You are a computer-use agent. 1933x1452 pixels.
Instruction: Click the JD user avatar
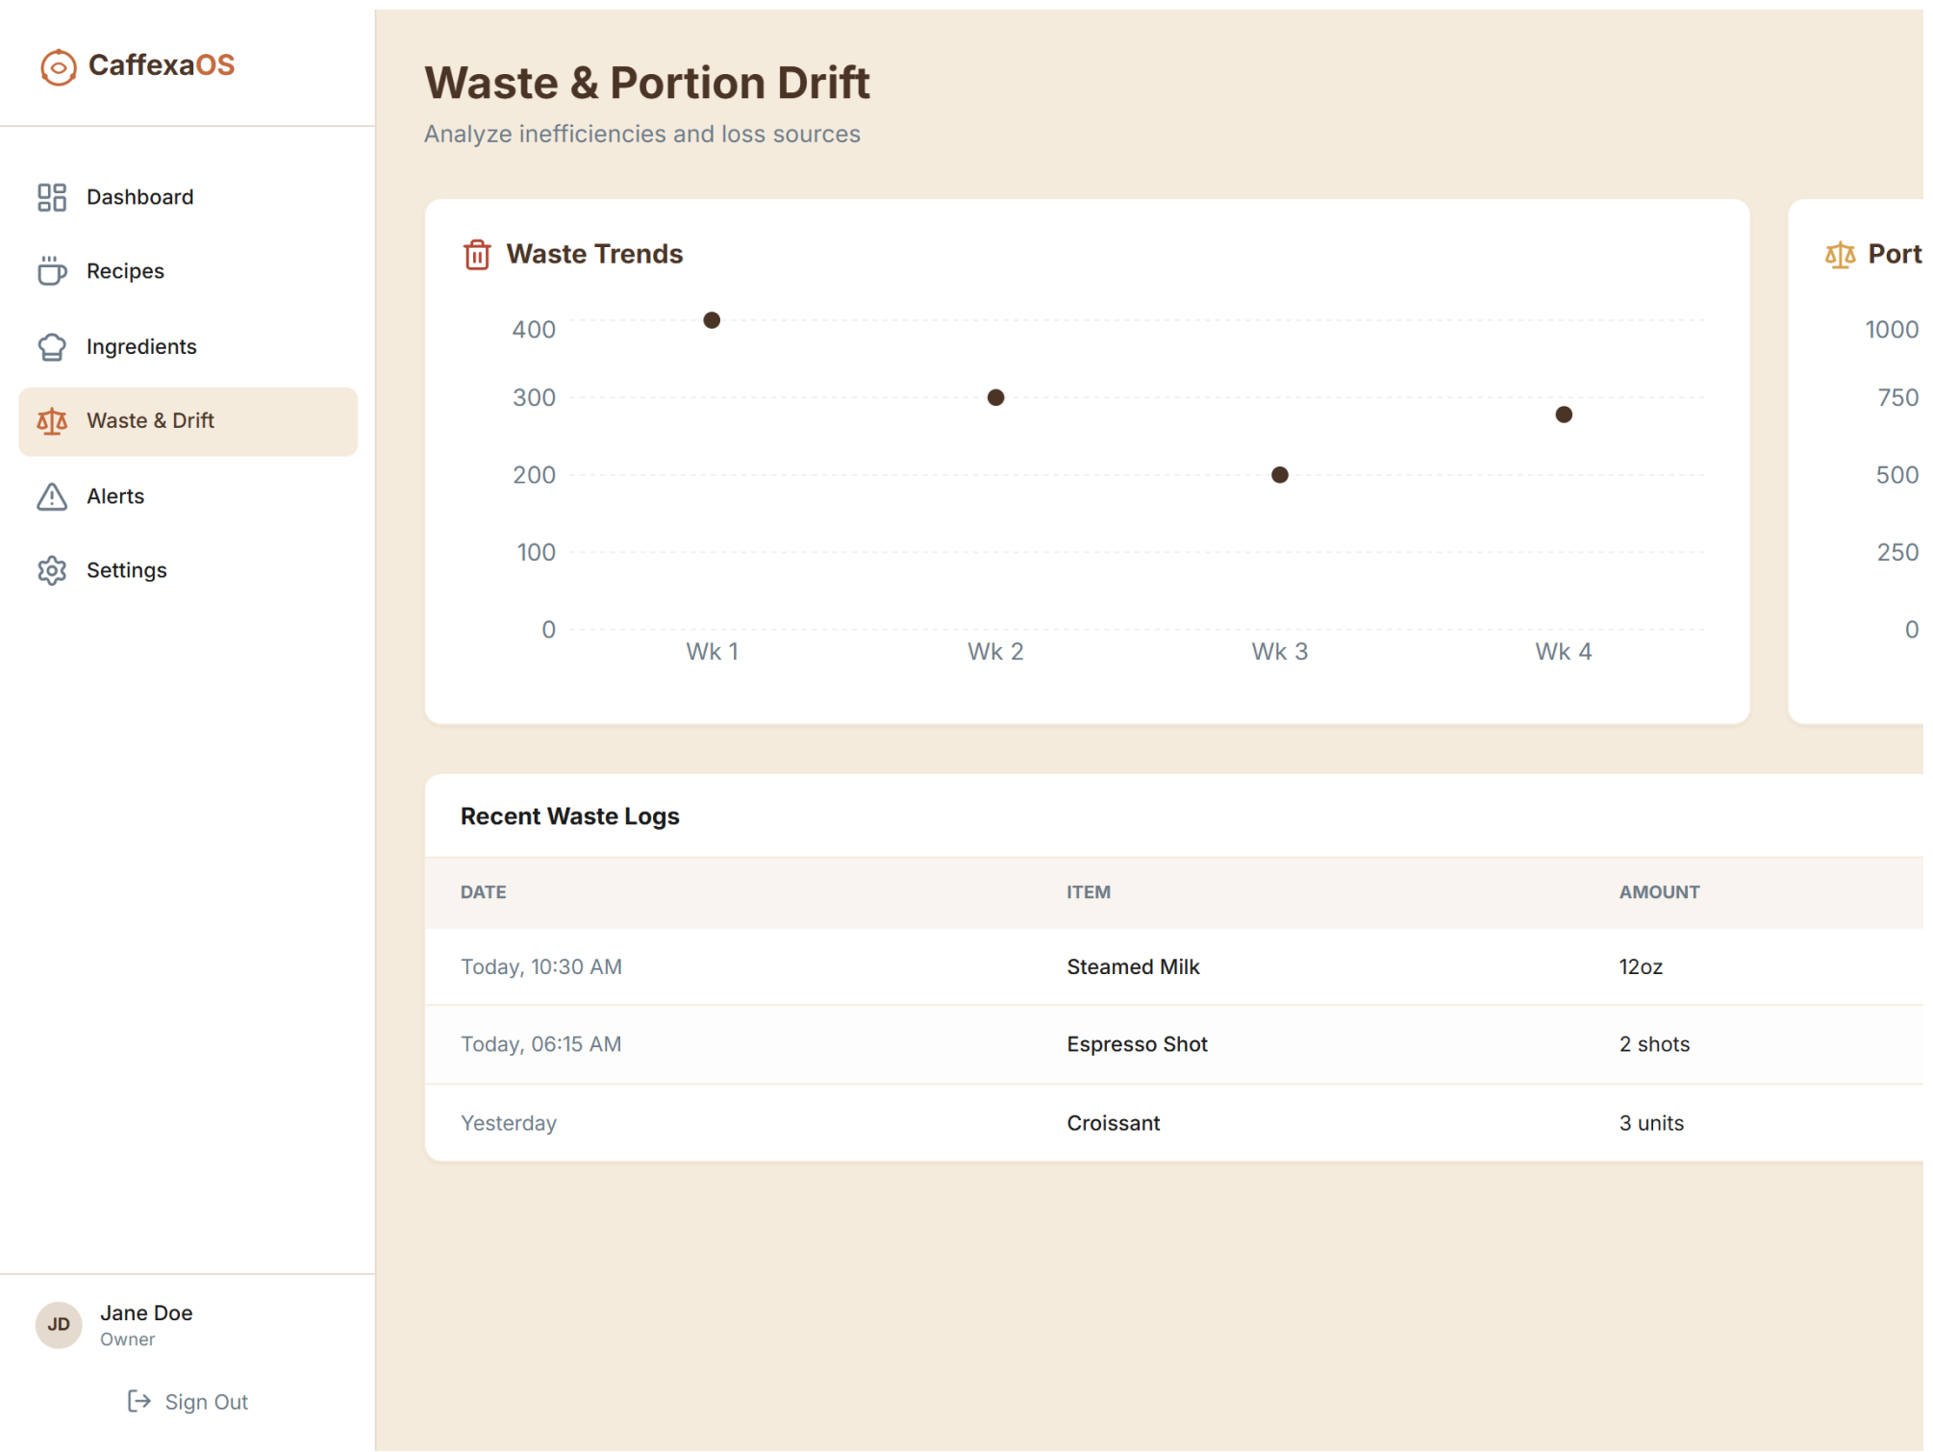(59, 1325)
